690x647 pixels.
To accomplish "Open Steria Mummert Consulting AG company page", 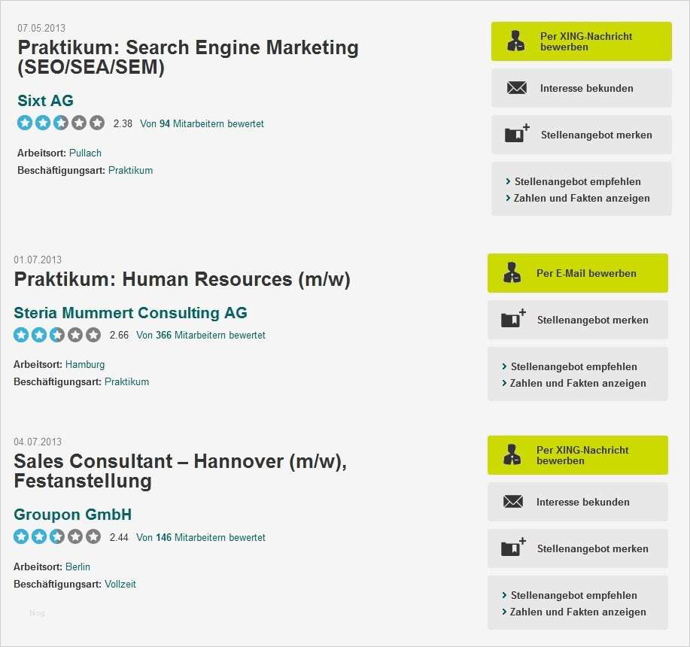I will (x=130, y=313).
